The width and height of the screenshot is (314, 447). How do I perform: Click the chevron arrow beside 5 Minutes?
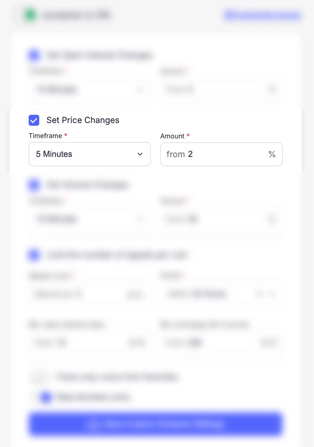[x=140, y=154]
